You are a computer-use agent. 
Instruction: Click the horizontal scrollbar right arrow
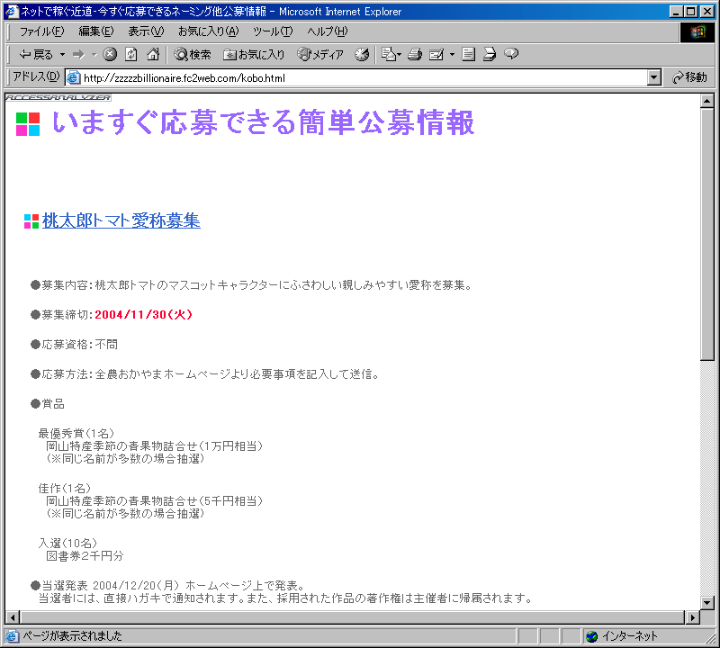[692, 617]
